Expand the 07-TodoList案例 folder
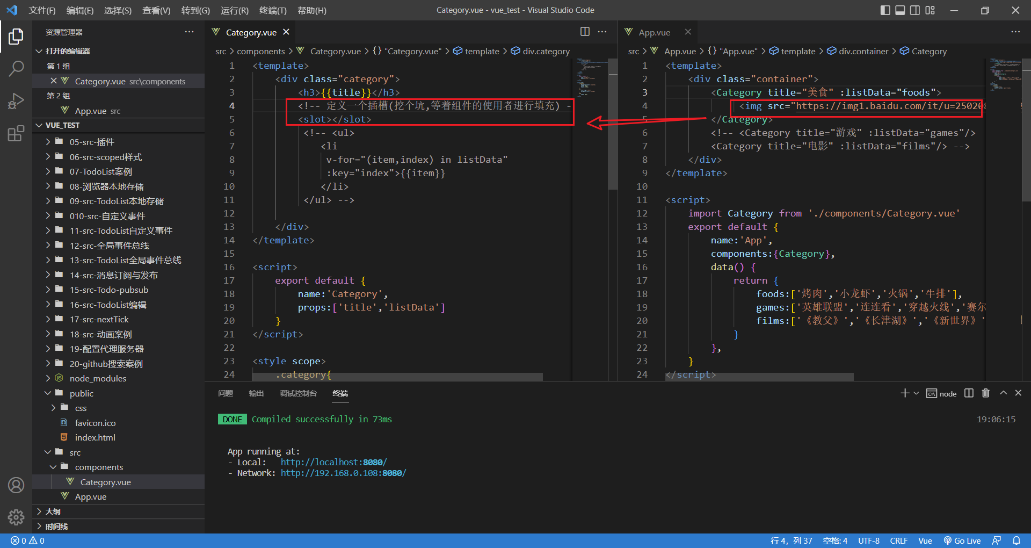 100,172
